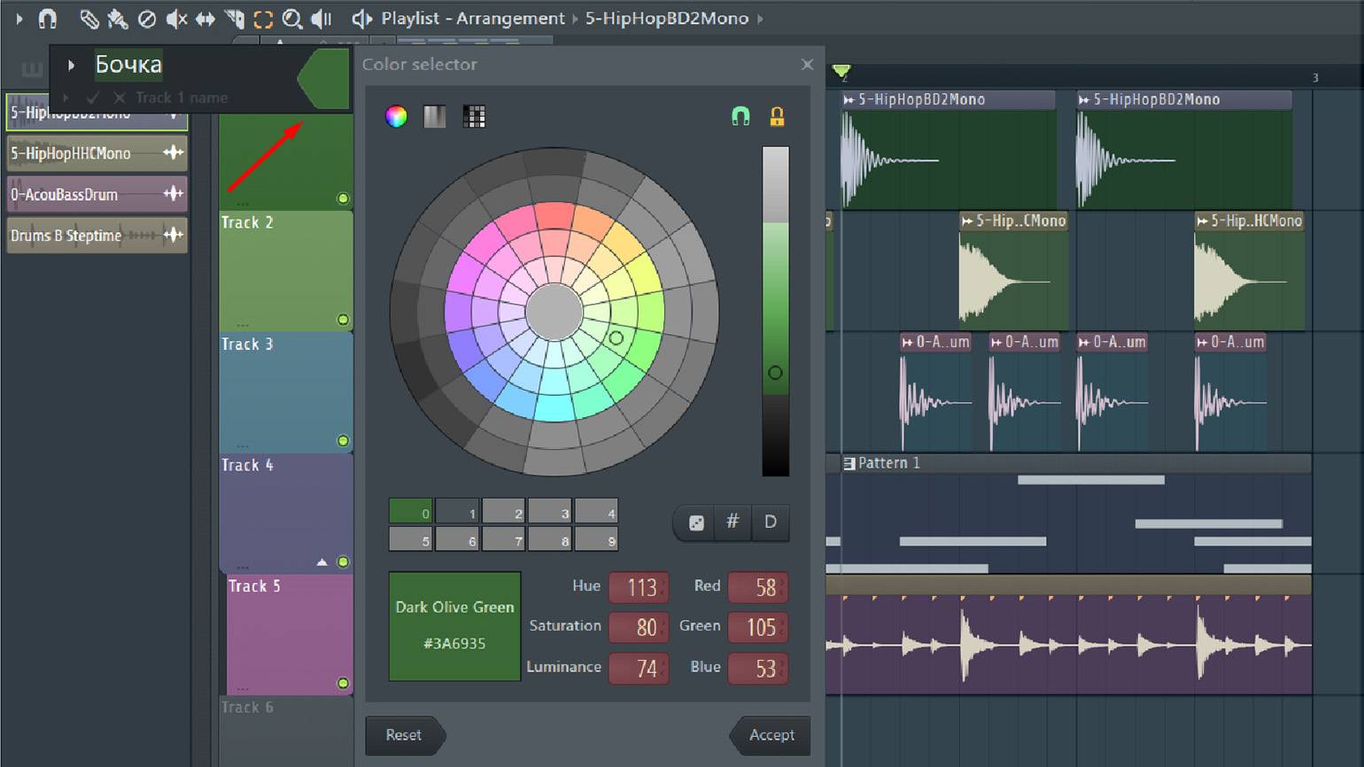The width and height of the screenshot is (1364, 767).
Task: Select color preset slot 1
Action: coord(457,511)
